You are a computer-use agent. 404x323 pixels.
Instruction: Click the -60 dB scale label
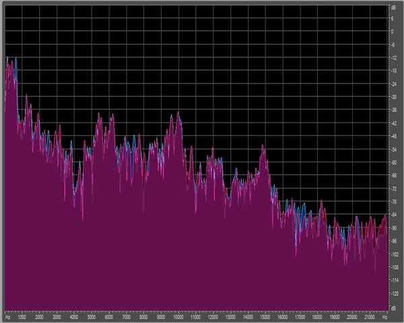coord(393,163)
